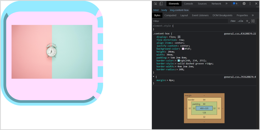260x130 pixels.
Task: Click the .content-box selector text
Action: [161, 34]
